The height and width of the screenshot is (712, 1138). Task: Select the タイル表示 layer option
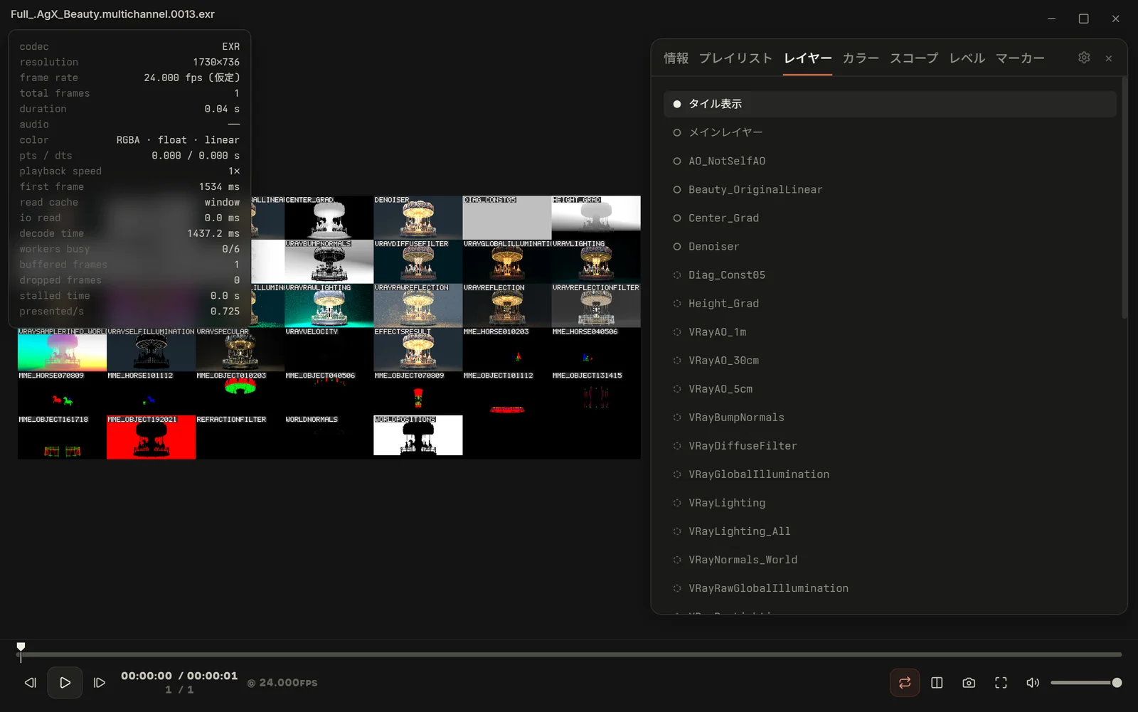(x=890, y=104)
